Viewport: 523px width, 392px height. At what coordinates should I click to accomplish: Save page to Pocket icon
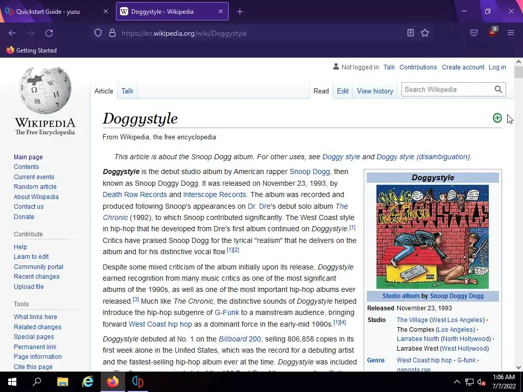pyautogui.click(x=473, y=33)
